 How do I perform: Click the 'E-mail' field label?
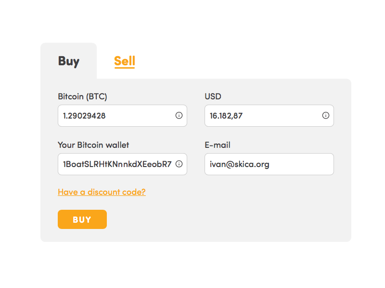point(218,145)
